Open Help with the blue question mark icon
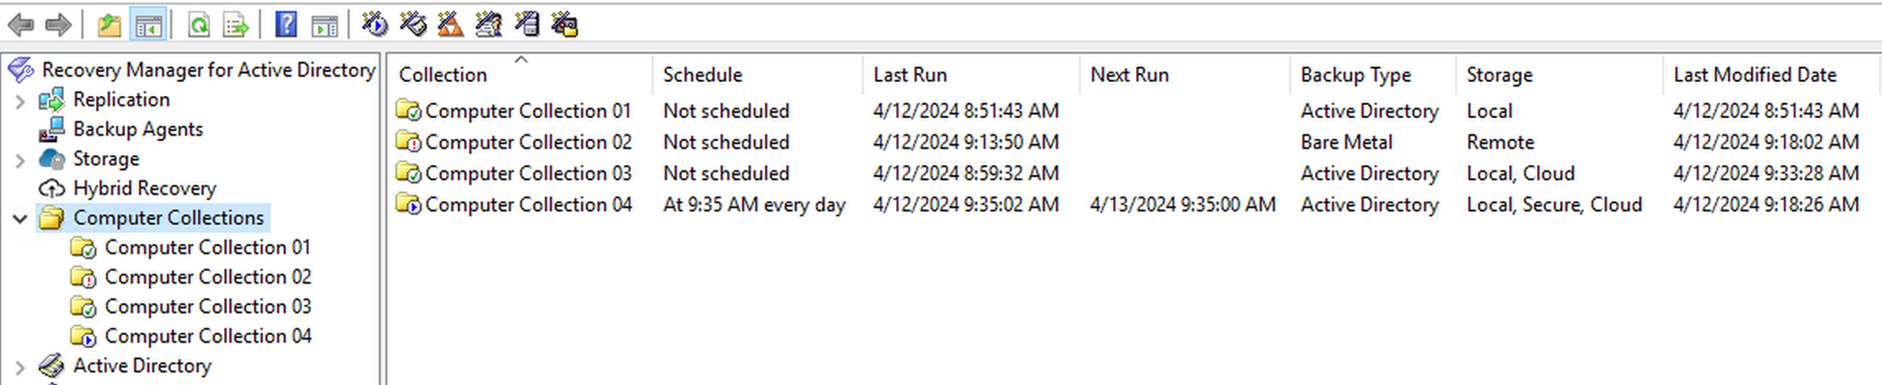 click(x=286, y=25)
